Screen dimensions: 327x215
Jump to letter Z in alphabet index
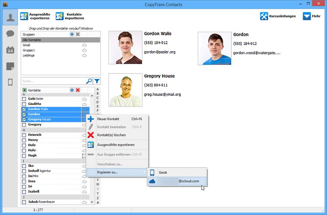98,198
